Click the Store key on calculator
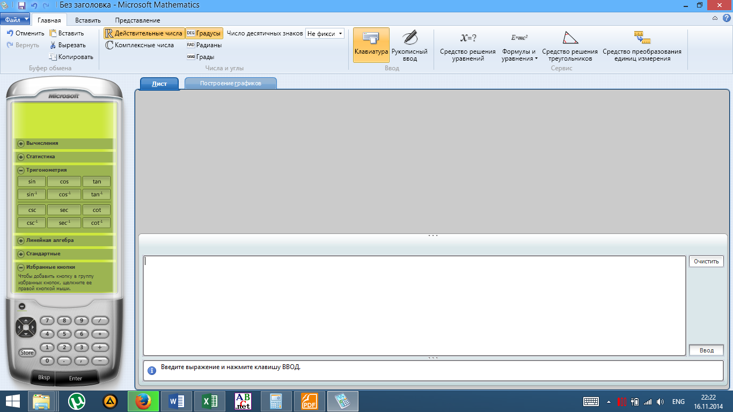This screenshot has width=733, height=412. click(x=27, y=352)
